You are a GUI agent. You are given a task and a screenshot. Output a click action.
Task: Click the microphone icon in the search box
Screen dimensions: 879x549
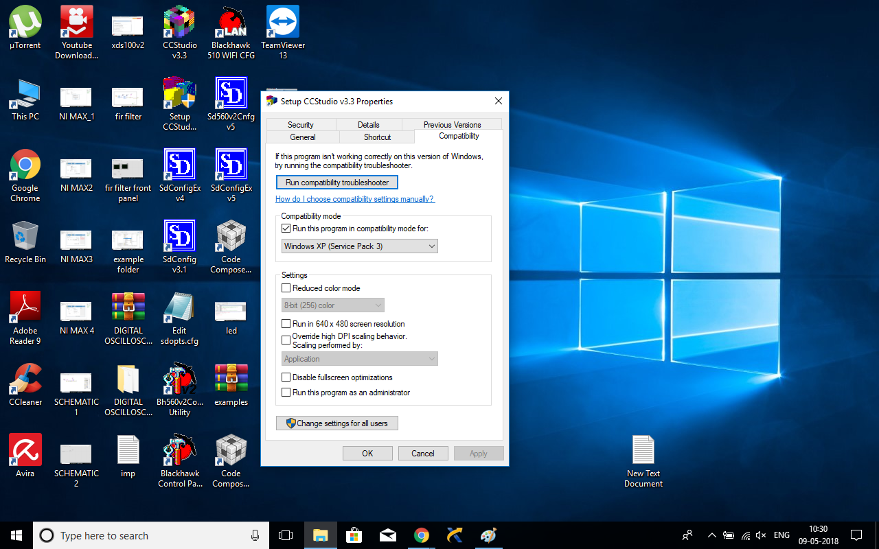pos(255,535)
